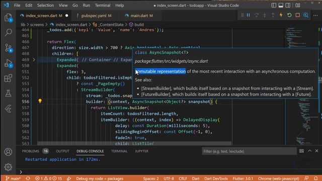This screenshot has width=322, height=181.
Task: Open the Go menu
Action: (75, 6)
